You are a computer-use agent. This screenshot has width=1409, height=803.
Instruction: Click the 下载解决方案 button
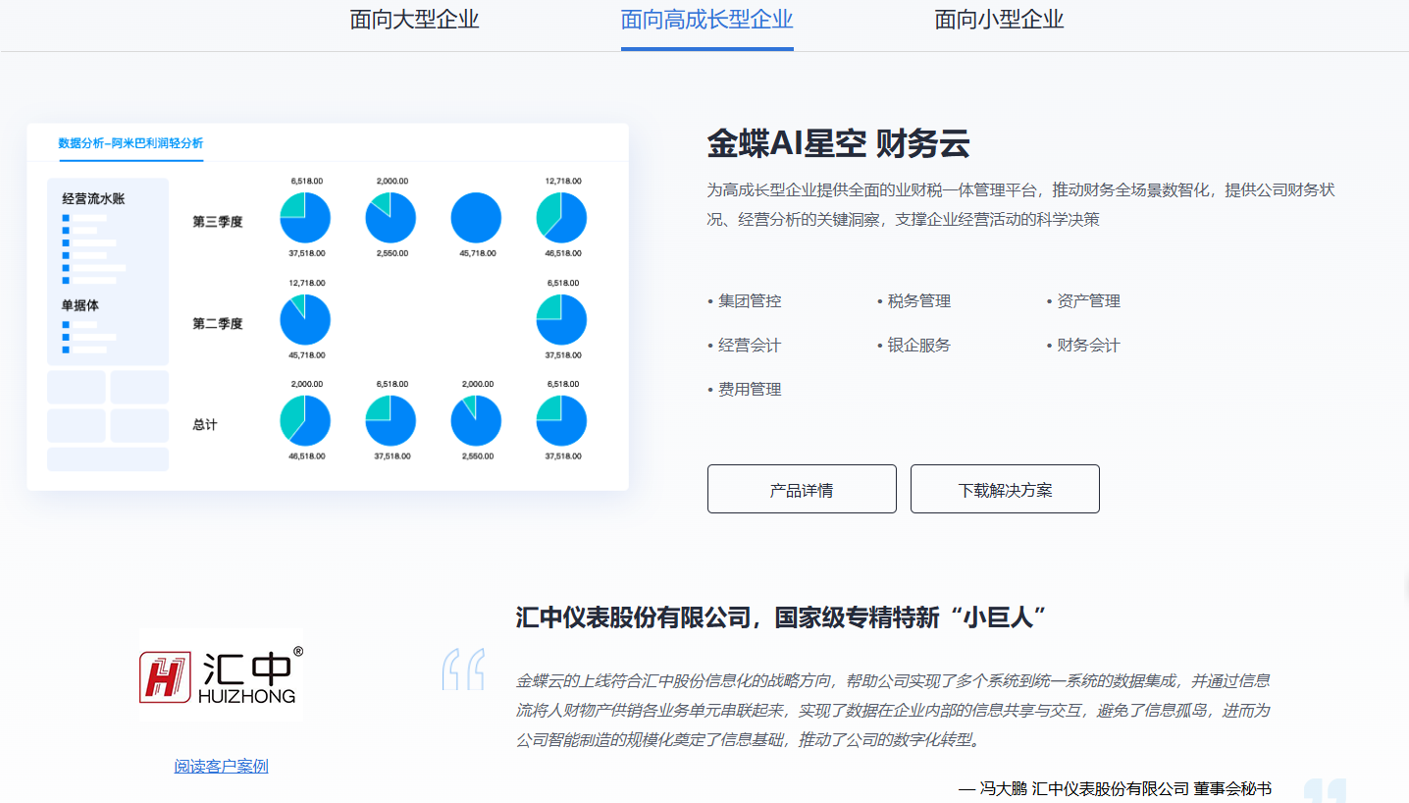1005,489
